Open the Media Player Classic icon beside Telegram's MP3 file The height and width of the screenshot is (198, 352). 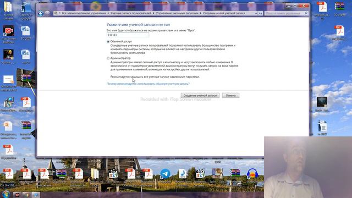pyautogui.click(x=200, y=174)
